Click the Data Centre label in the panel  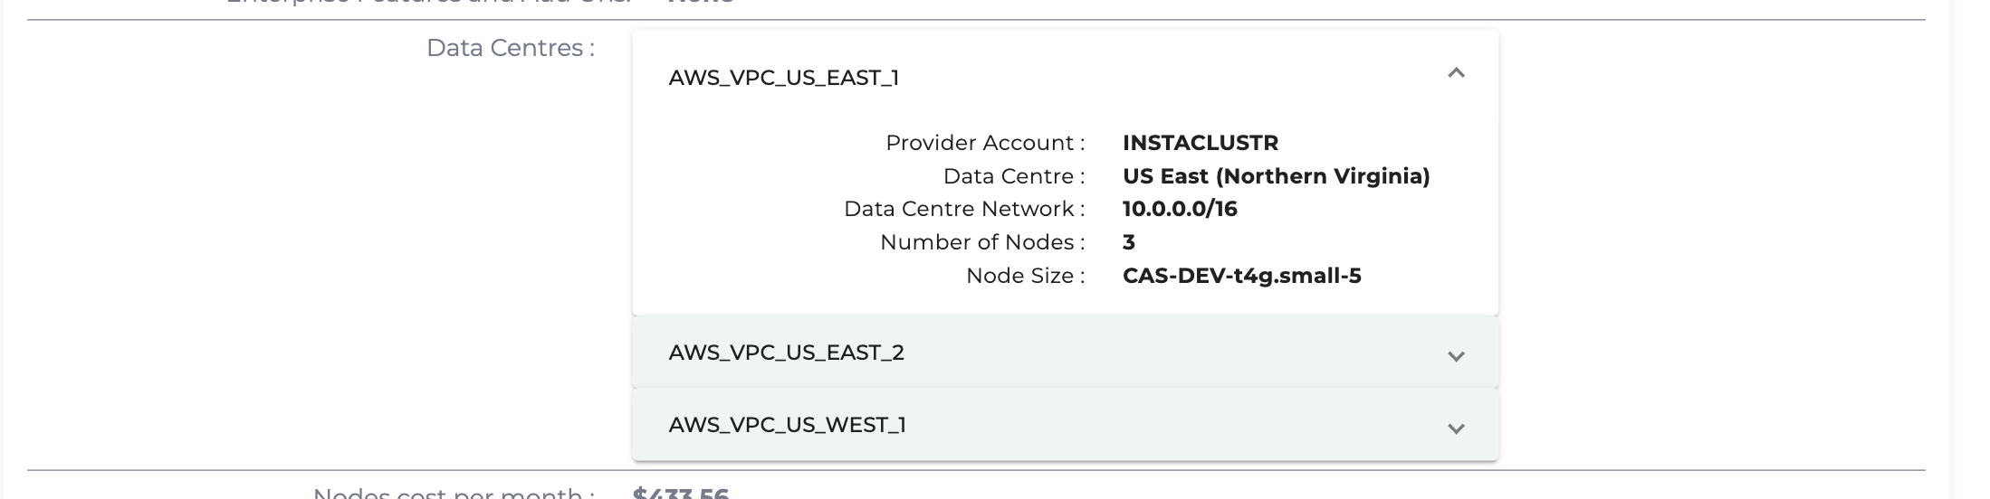pyautogui.click(x=1013, y=176)
